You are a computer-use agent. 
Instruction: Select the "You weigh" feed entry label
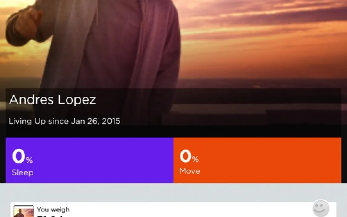[53, 209]
